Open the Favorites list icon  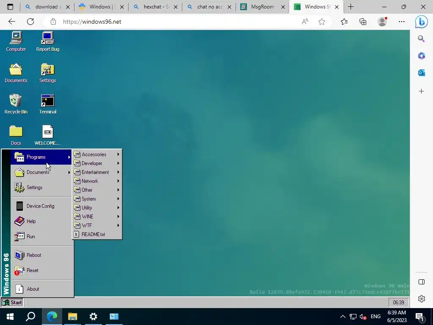344,22
